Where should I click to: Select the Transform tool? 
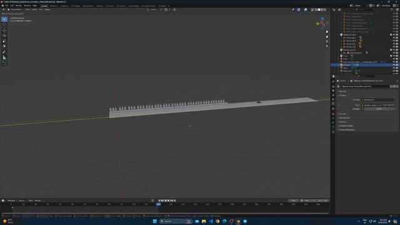tap(4, 46)
